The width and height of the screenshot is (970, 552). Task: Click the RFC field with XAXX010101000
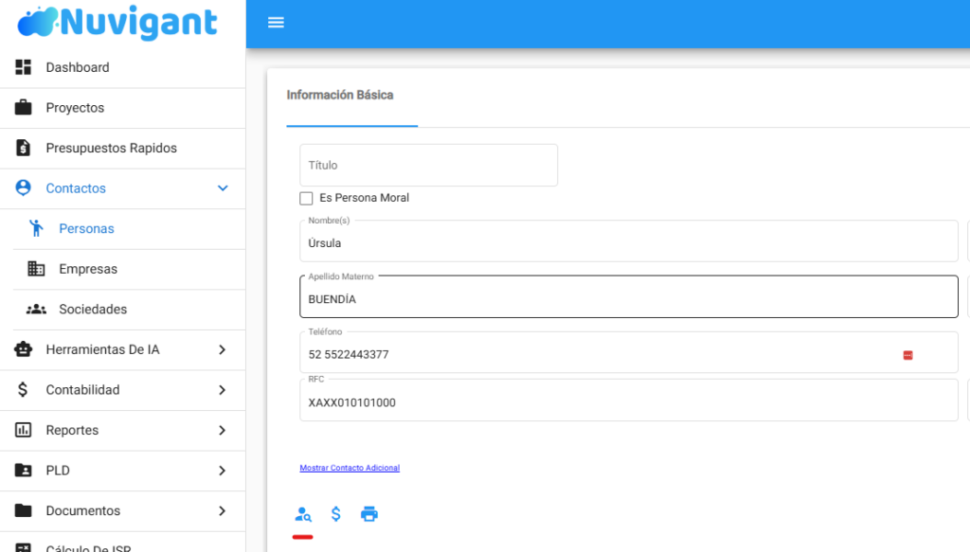click(x=629, y=401)
